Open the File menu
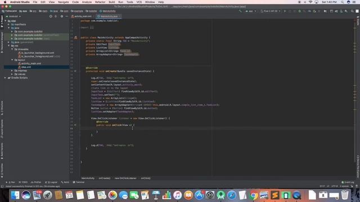The height and width of the screenshot is (202, 360). click(35, 2)
